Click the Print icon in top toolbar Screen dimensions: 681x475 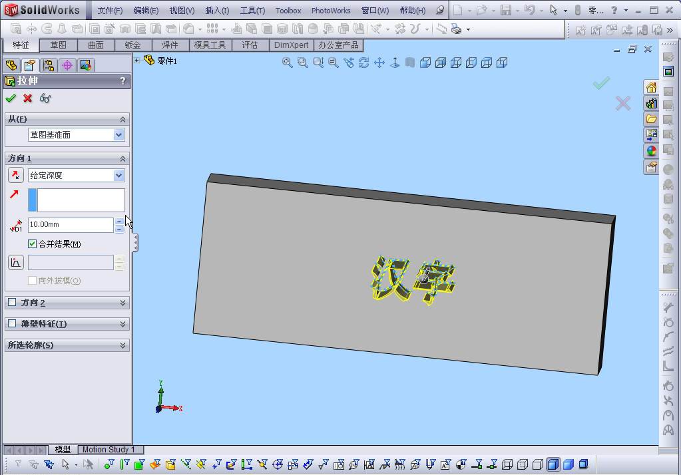click(x=457, y=29)
